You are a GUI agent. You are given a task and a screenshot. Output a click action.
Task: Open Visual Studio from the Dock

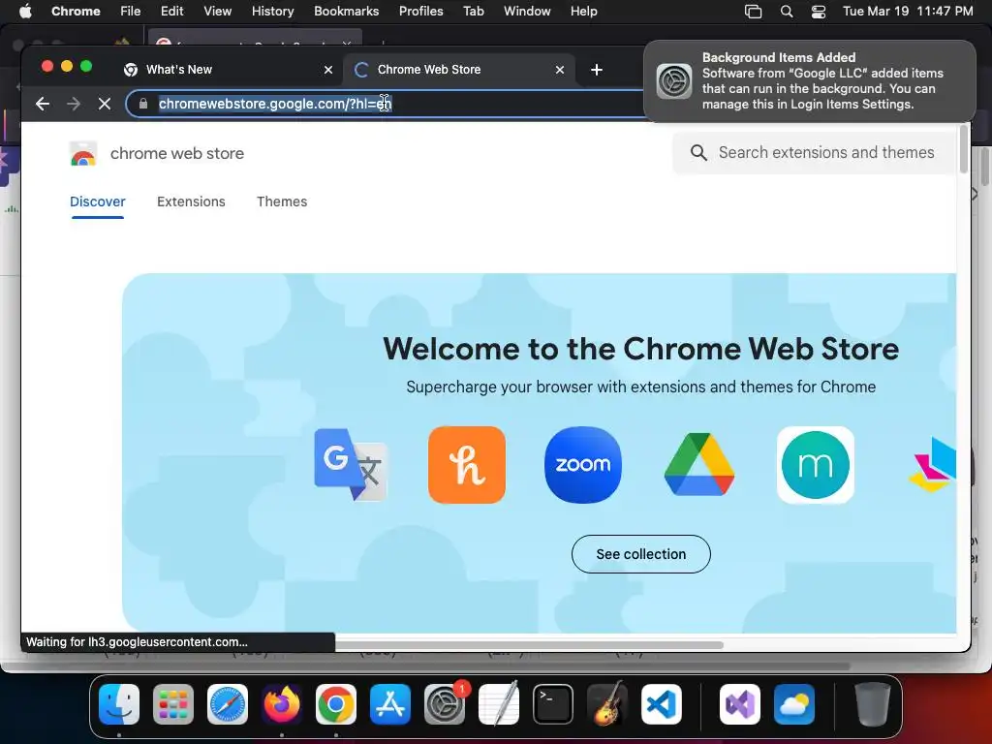click(x=739, y=704)
